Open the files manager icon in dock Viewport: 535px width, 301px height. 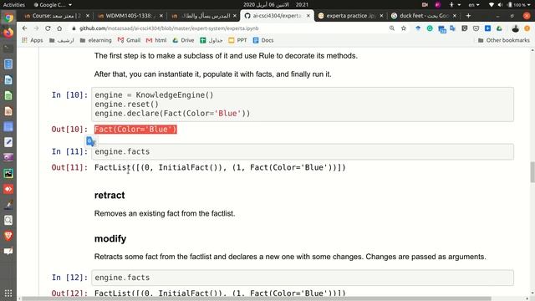(x=8, y=64)
